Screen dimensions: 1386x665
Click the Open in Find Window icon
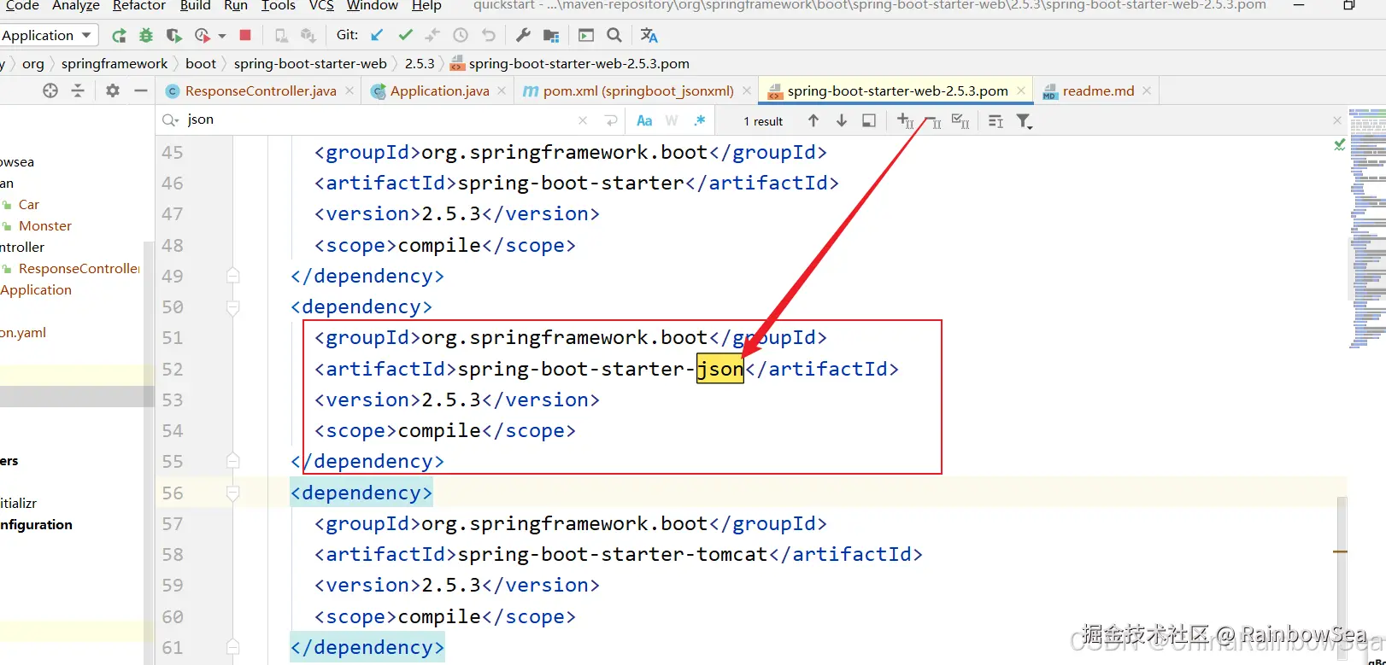pyautogui.click(x=869, y=121)
